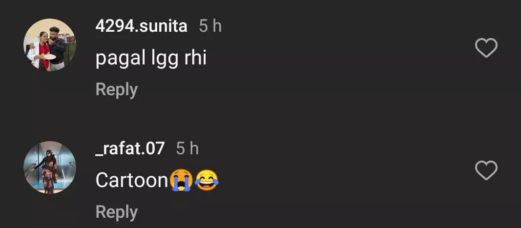The image size is (521, 228).
Task: Click the tears of joy emoji
Action: click(x=207, y=181)
